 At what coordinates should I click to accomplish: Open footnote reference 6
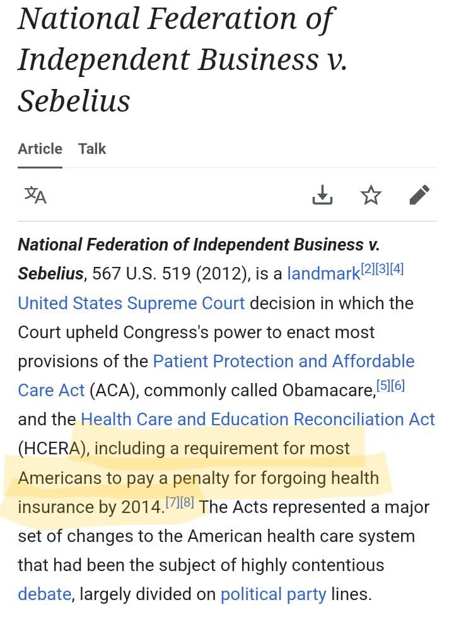398,384
